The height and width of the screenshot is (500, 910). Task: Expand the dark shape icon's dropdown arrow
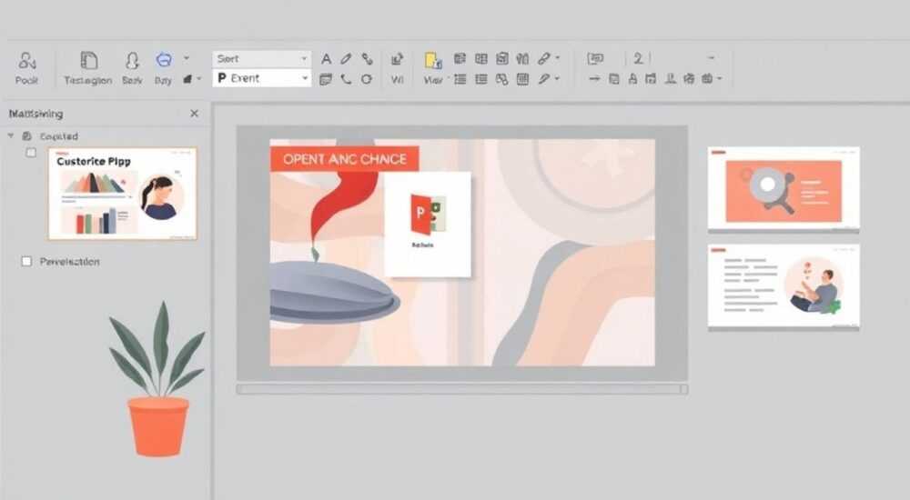click(x=198, y=78)
